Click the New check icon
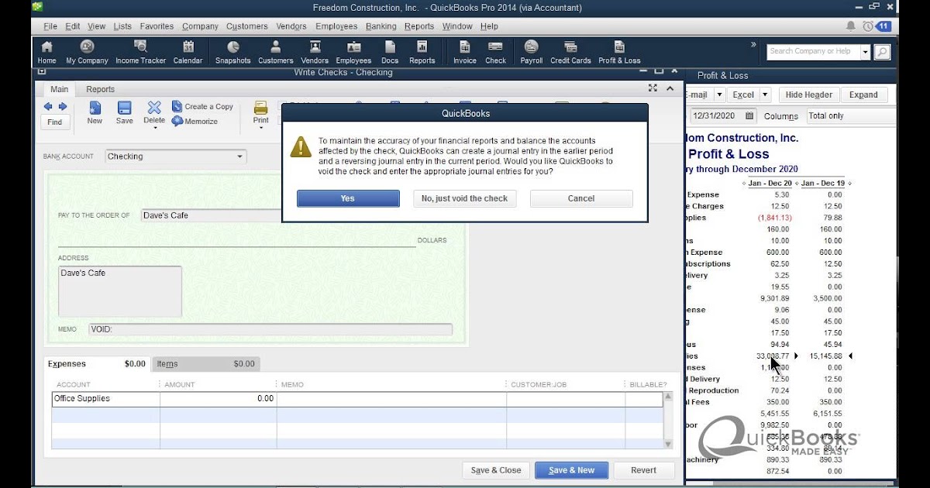 point(95,112)
